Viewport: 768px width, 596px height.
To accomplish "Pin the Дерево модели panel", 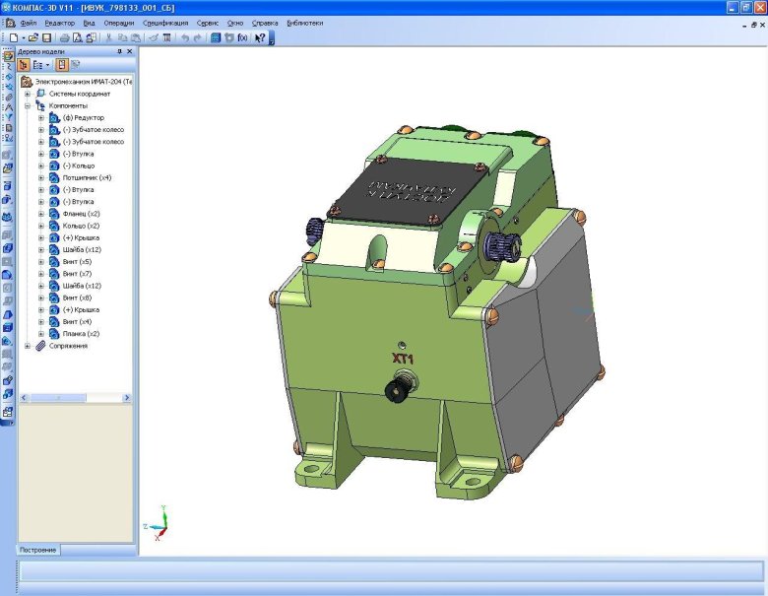I will [118, 51].
